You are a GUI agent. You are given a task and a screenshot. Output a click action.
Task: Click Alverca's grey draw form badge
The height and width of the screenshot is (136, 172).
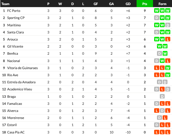point(162,111)
